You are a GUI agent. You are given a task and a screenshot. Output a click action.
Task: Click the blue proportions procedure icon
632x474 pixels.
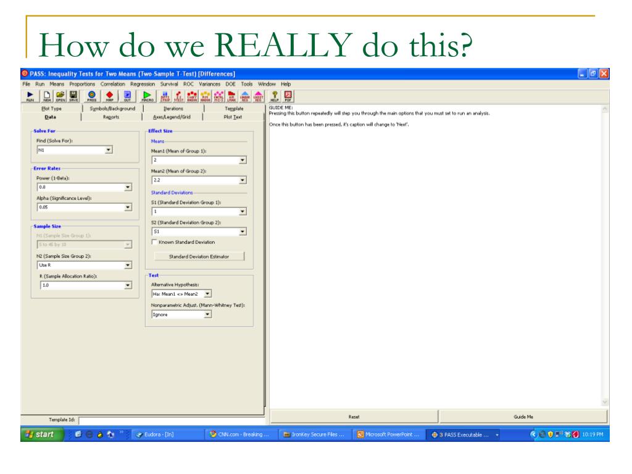(x=165, y=96)
